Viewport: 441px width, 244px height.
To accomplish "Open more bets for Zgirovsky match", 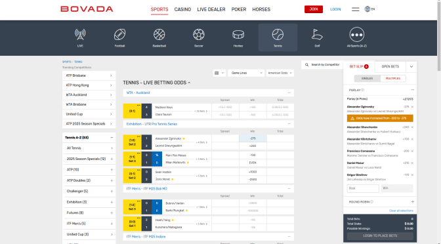I will [201, 142].
